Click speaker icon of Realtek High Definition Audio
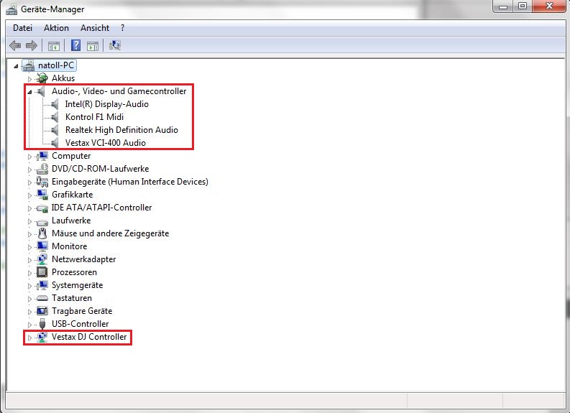Screen dimensions: 570x413 (55, 130)
